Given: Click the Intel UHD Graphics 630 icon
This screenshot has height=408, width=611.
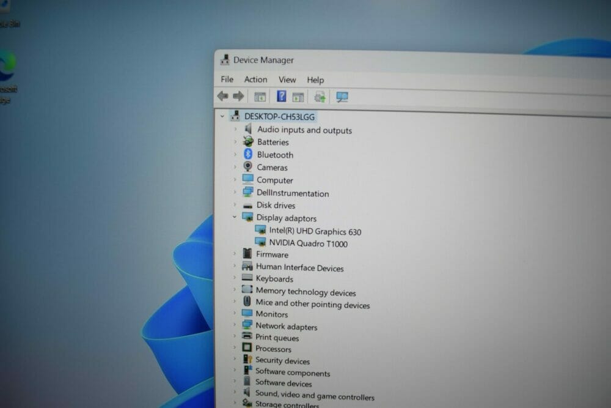Looking at the screenshot, I should tap(260, 230).
